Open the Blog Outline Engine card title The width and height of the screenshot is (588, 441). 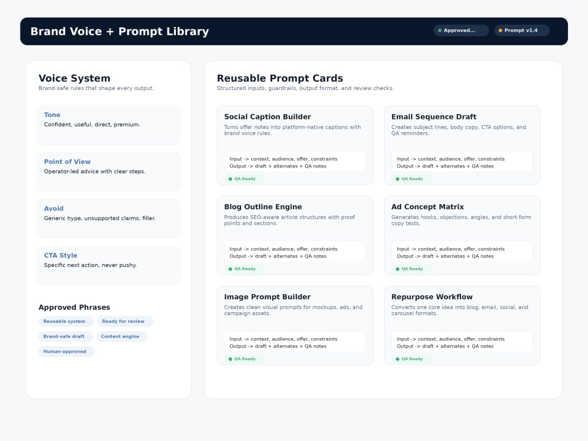tap(263, 207)
